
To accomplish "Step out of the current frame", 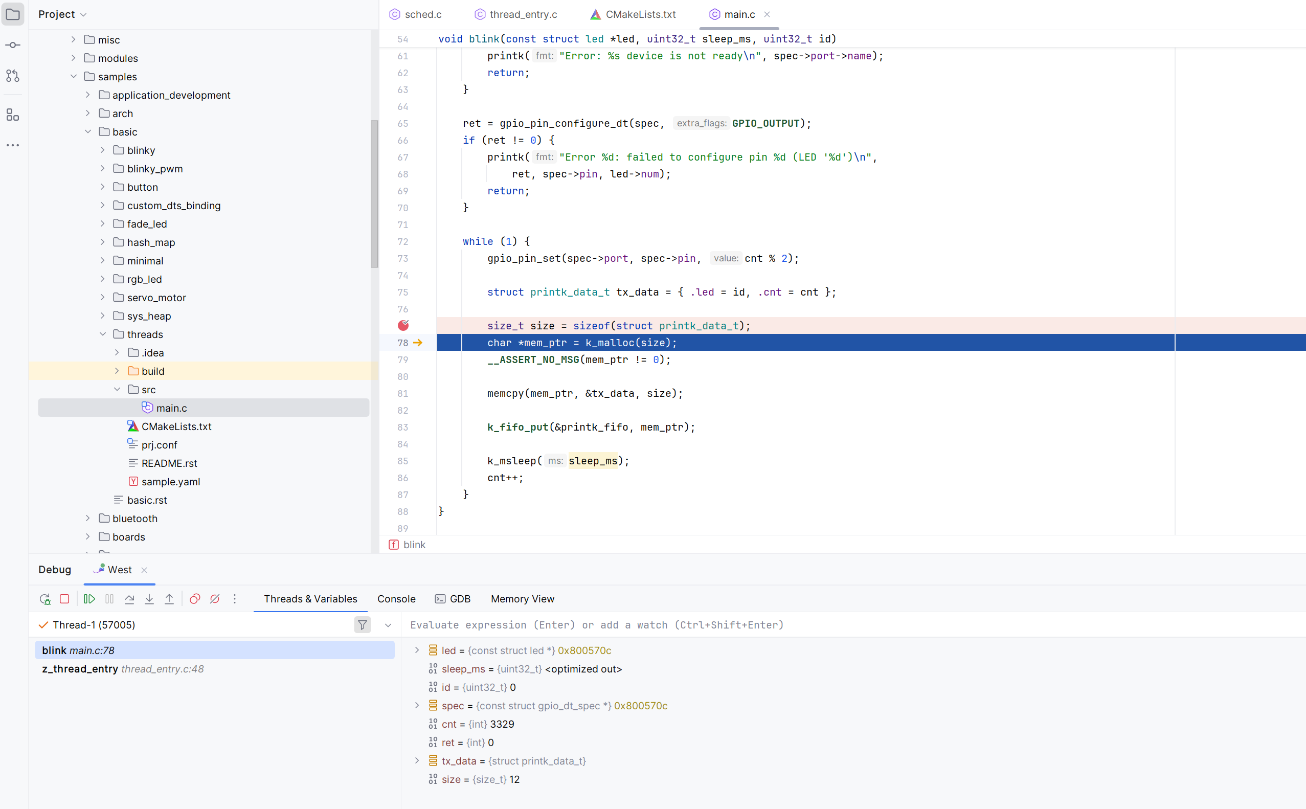I will [x=169, y=599].
